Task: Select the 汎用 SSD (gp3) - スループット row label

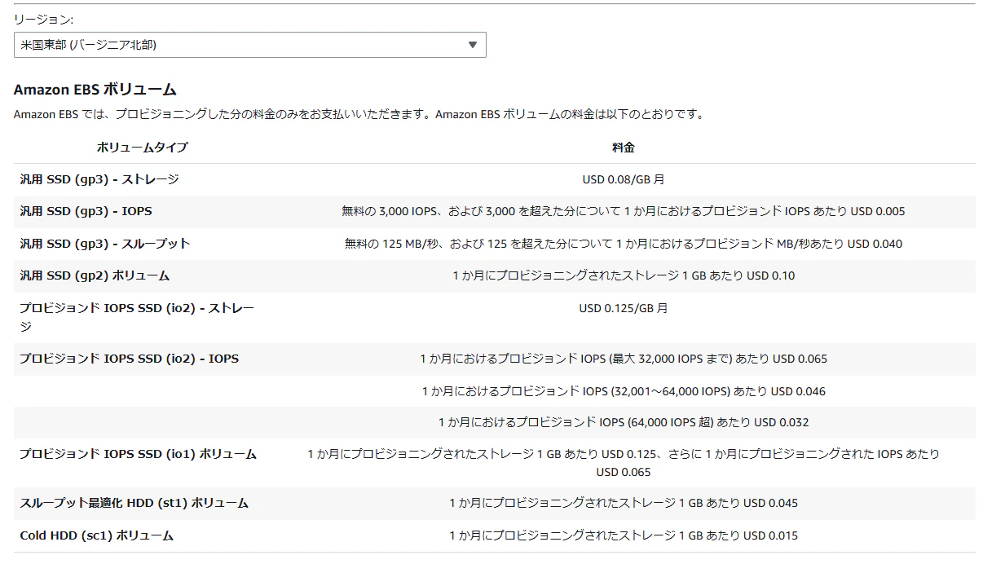Action: click(105, 244)
